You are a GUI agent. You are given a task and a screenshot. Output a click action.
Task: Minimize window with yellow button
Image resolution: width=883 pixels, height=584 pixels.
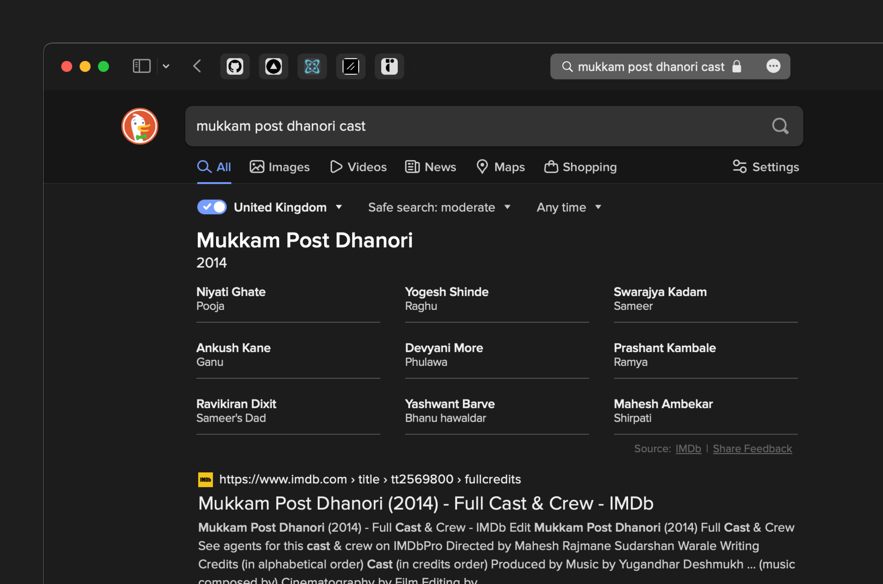coord(85,66)
